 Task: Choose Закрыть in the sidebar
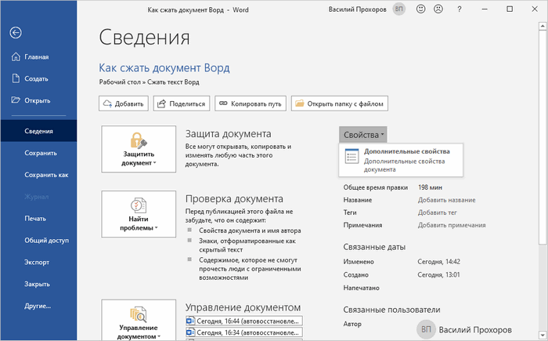(x=38, y=284)
